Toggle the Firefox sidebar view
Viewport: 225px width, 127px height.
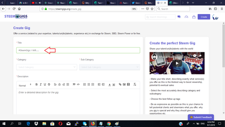click(x=216, y=9)
